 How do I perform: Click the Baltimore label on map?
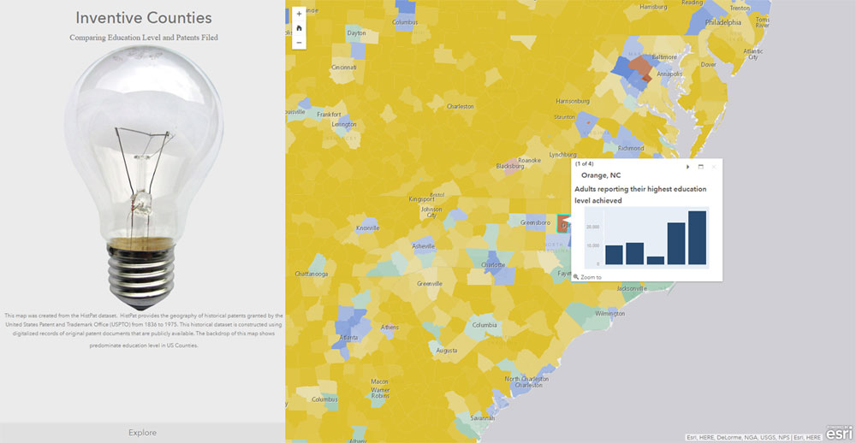click(x=664, y=57)
